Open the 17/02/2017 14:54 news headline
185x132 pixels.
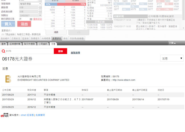(x=156, y=21)
